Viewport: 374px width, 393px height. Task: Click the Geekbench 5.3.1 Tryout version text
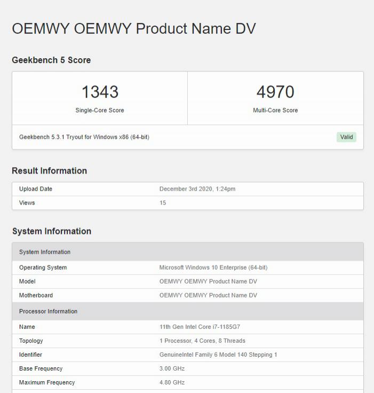(x=84, y=137)
